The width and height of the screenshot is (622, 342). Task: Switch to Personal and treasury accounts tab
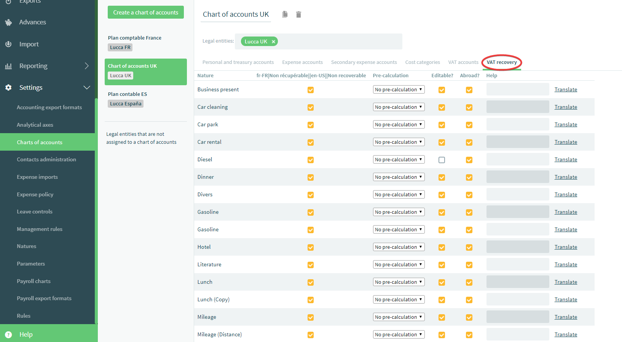click(x=238, y=62)
